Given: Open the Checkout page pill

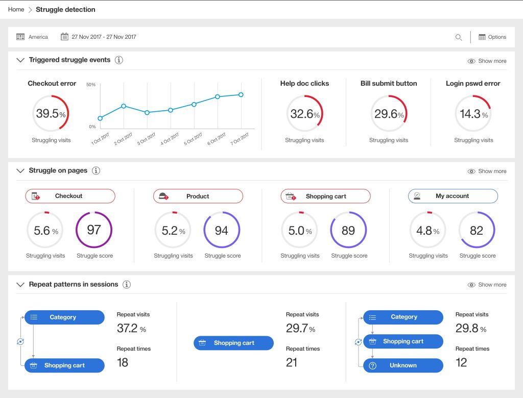Looking at the screenshot, I should click(x=70, y=196).
